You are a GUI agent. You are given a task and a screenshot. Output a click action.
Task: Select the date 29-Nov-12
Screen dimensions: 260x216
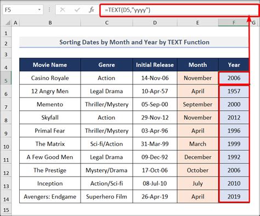point(155,117)
